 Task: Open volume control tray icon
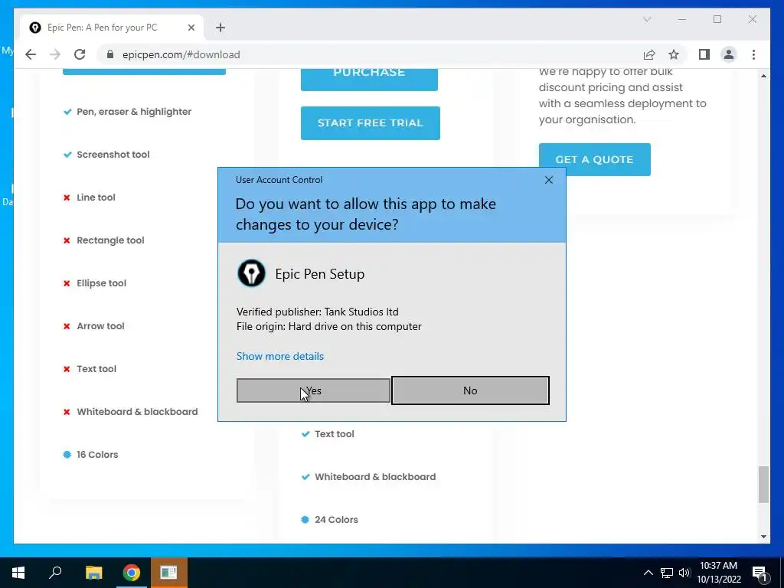(x=684, y=573)
